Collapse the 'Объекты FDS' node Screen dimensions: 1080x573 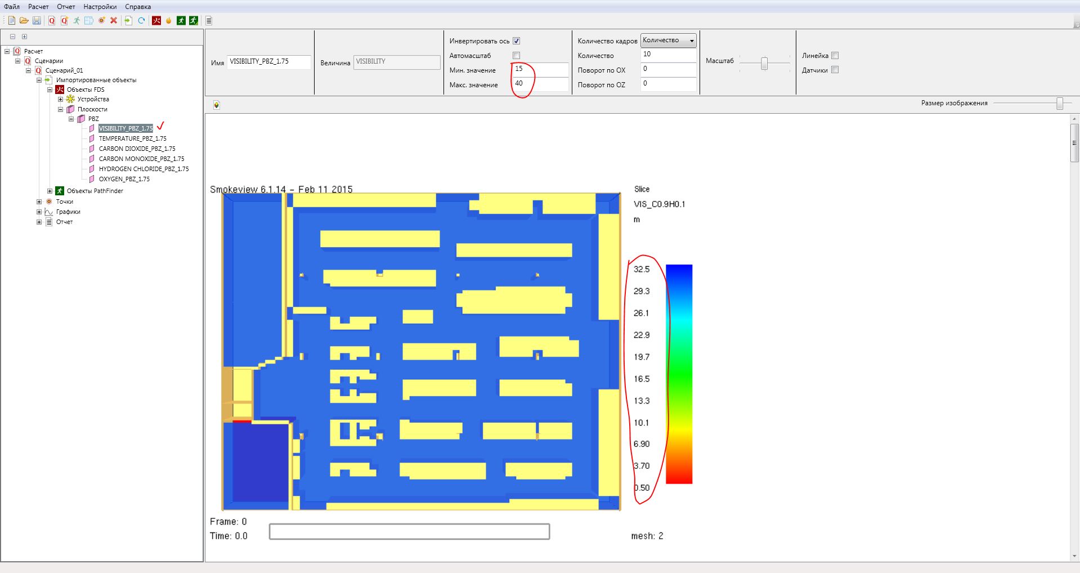[x=50, y=89]
